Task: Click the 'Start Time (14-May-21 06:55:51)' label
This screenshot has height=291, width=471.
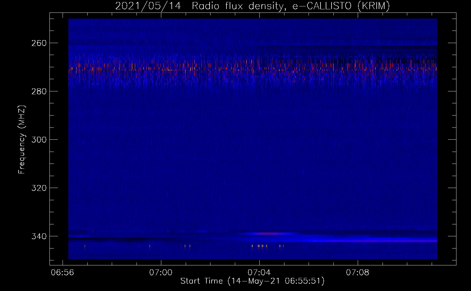Action: pos(252,281)
